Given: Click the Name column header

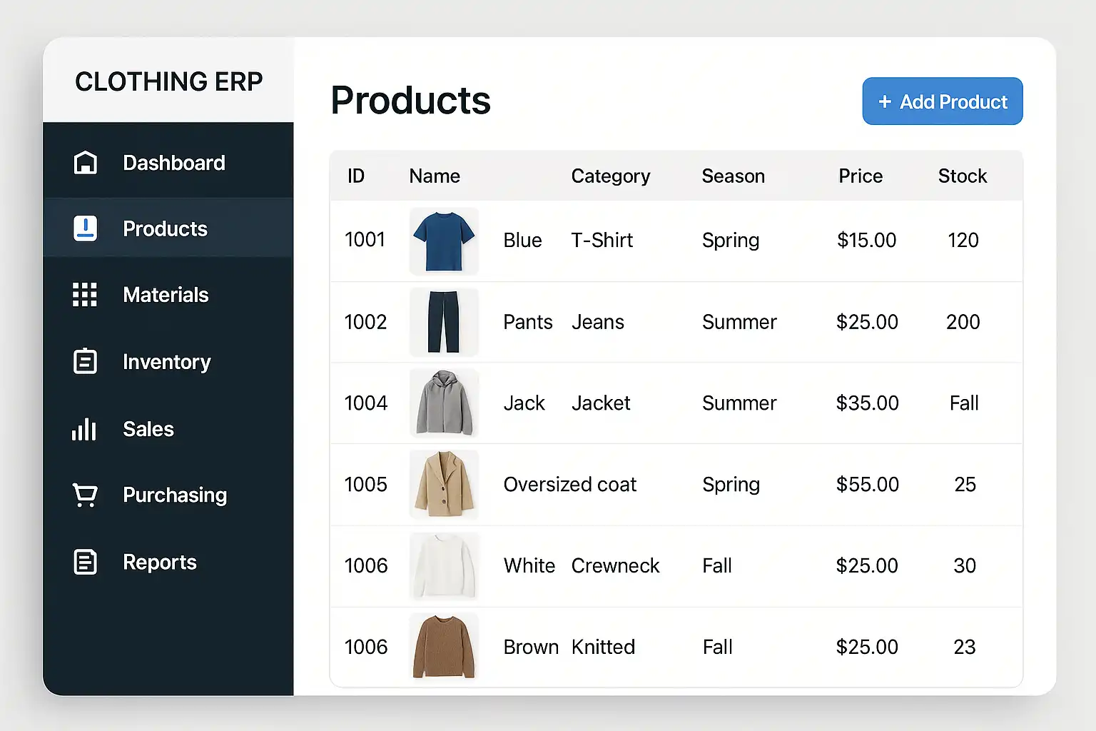Looking at the screenshot, I should [435, 176].
